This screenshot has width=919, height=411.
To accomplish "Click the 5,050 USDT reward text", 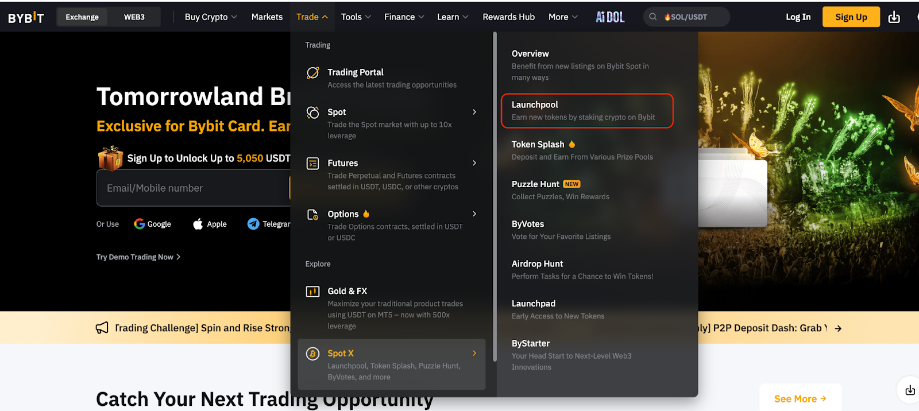I will point(264,158).
